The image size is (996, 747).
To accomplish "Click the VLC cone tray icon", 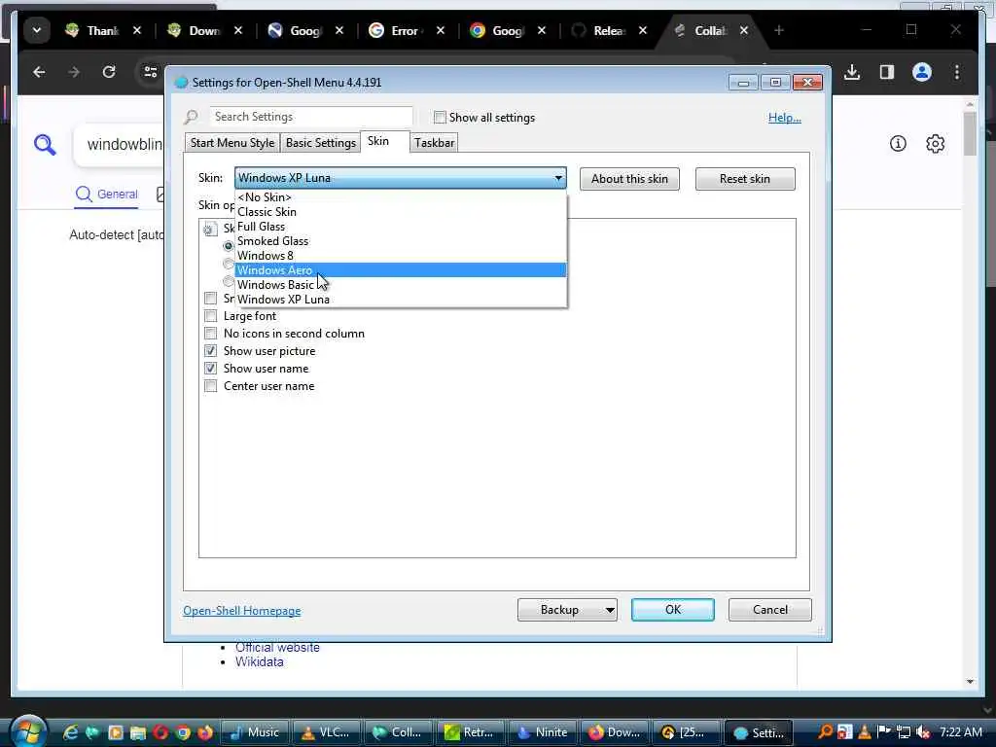I will pos(864,731).
